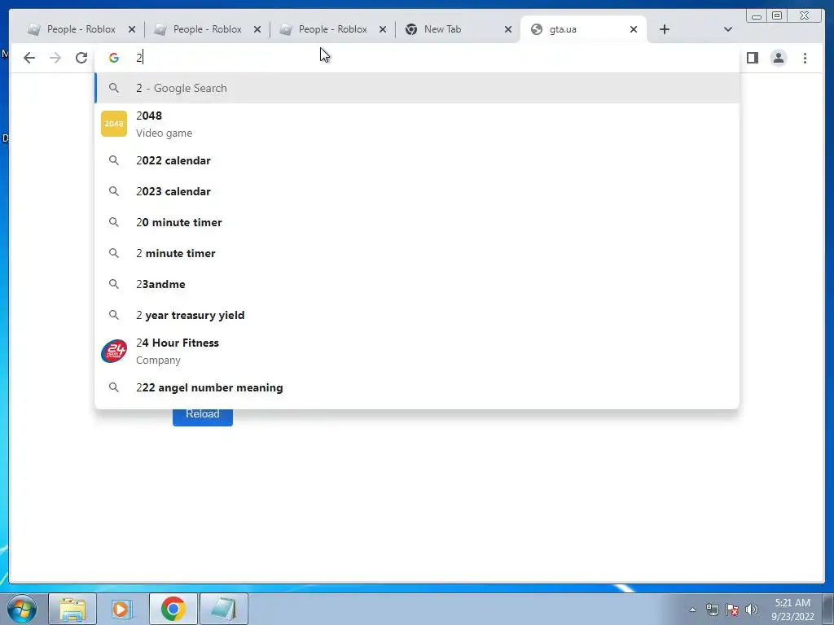The height and width of the screenshot is (625, 834).
Task: Open Chrome side panel icon
Action: [752, 58]
